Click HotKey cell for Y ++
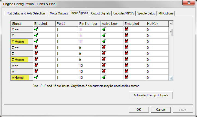This screenshot has height=117, width=197. [157, 30]
